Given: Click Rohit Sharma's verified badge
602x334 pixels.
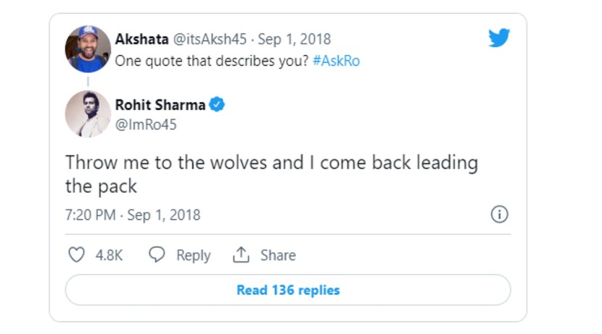Looking at the screenshot, I should (x=217, y=104).
